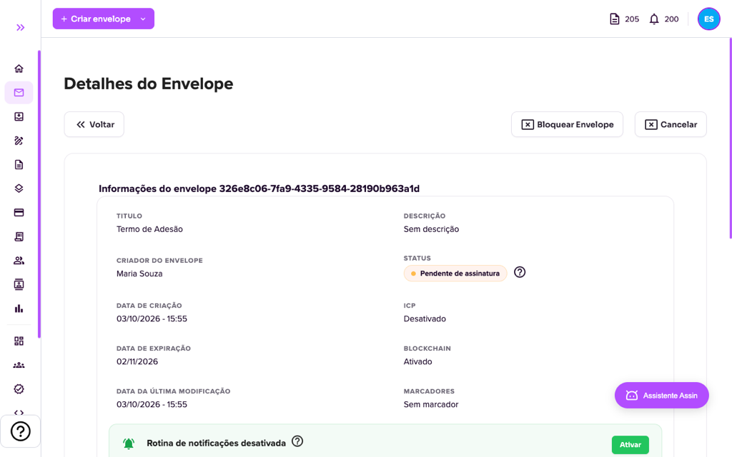The image size is (732, 457).
Task: Expand the sidebar with double chevron icon
Action: [20, 28]
